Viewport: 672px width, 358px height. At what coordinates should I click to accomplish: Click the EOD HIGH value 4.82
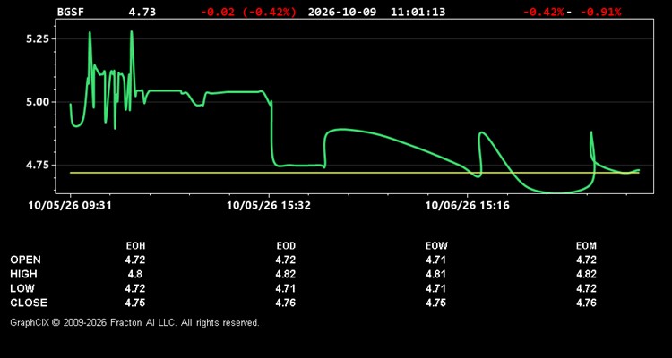(286, 274)
